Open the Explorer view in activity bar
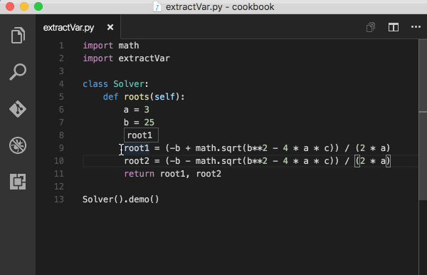The image size is (427, 275). coord(18,35)
